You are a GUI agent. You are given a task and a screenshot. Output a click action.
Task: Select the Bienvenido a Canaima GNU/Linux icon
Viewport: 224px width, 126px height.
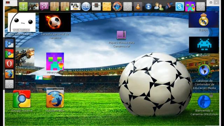(204, 101)
